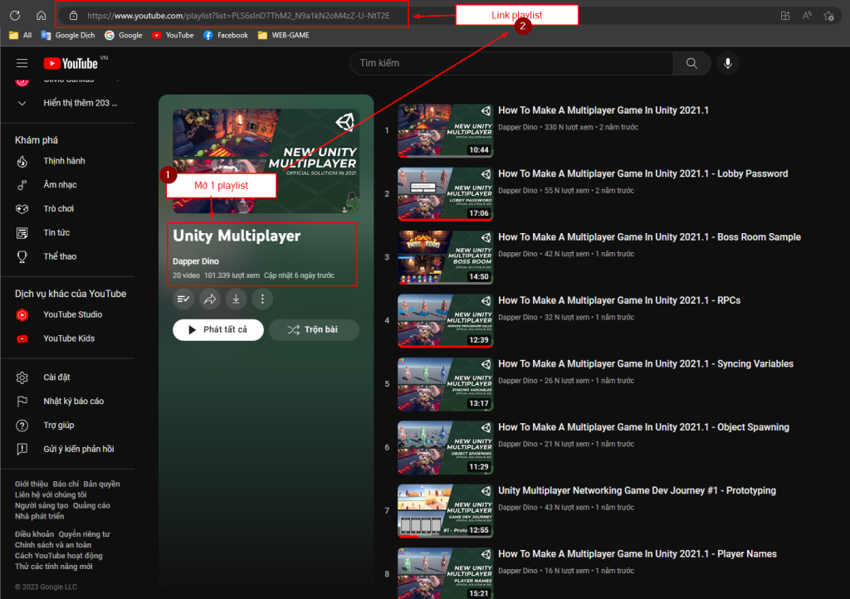Open Âm nhạc in the sidebar
Viewport: 850px width, 599px height.
[60, 185]
